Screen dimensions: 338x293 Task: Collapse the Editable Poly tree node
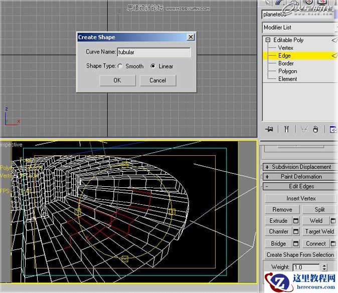click(x=268, y=40)
